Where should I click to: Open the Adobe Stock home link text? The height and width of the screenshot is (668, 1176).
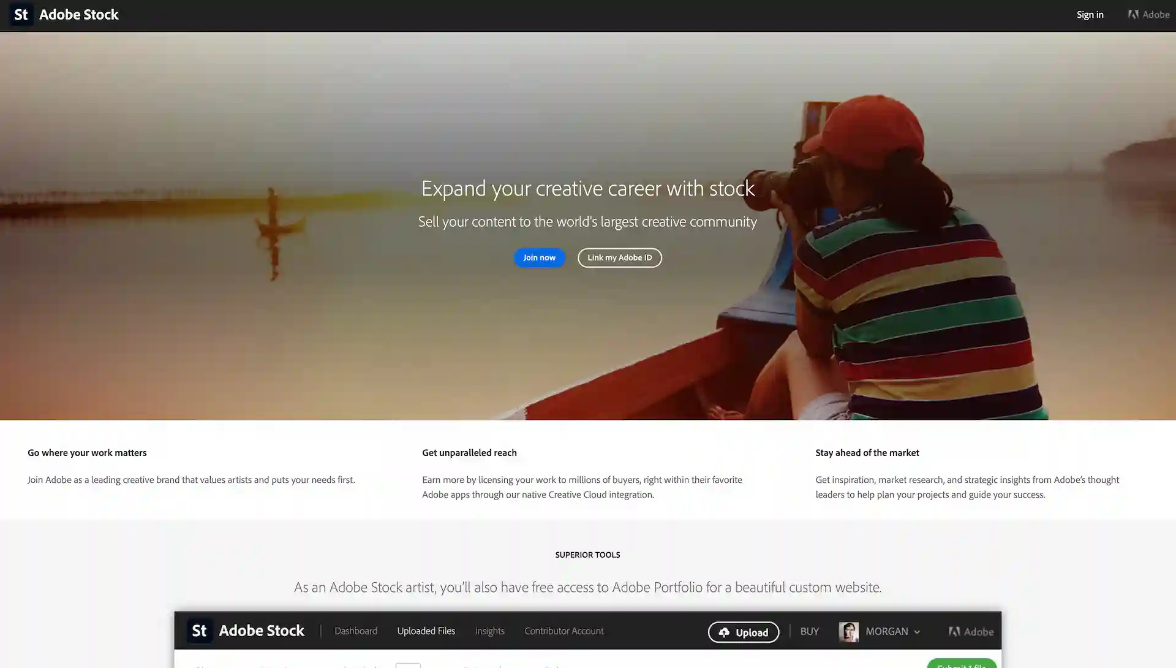(78, 15)
